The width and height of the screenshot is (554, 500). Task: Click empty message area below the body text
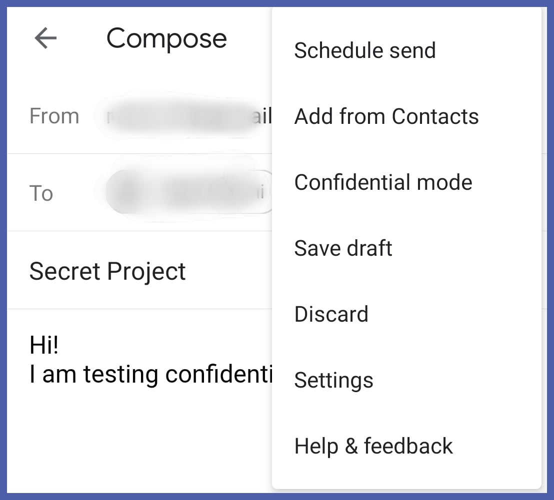coord(140,440)
